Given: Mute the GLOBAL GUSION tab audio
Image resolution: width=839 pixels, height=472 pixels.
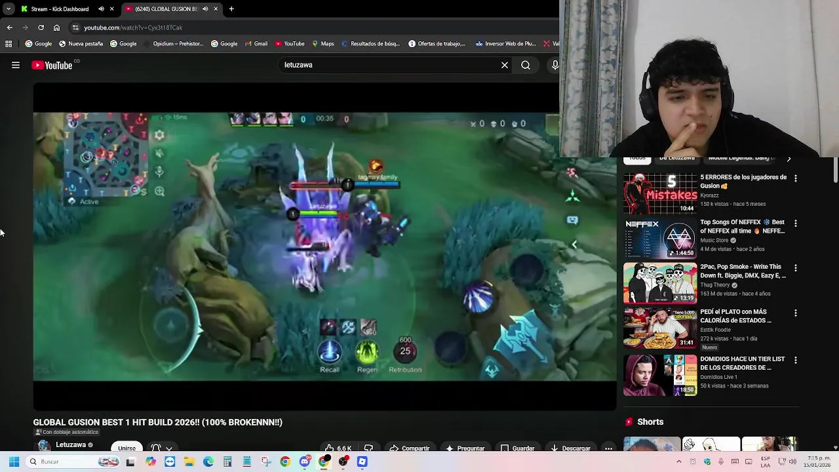Looking at the screenshot, I should (205, 9).
